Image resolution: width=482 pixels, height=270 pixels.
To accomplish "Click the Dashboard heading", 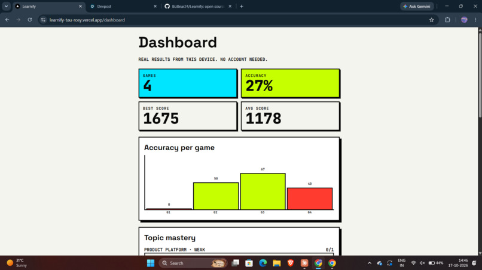I will [178, 42].
